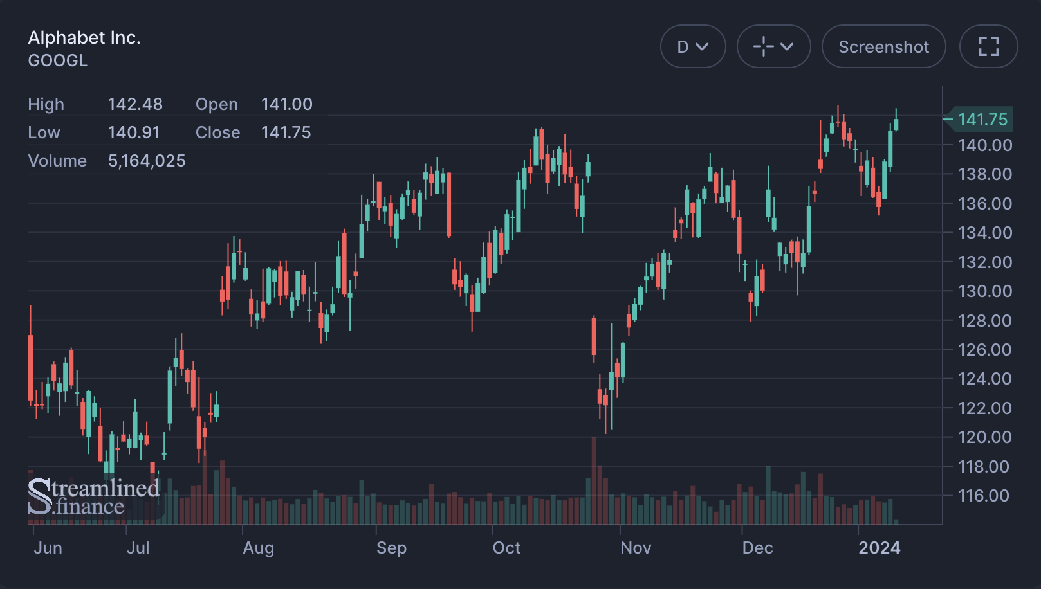The height and width of the screenshot is (589, 1041).
Task: Click the current price tag 141.75
Action: 982,120
